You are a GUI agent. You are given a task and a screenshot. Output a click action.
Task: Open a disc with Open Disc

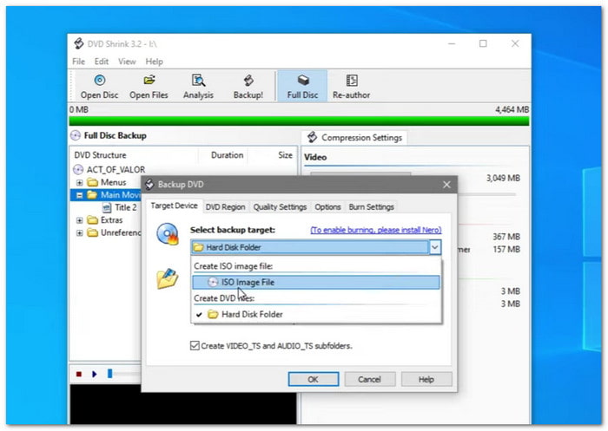[99, 87]
